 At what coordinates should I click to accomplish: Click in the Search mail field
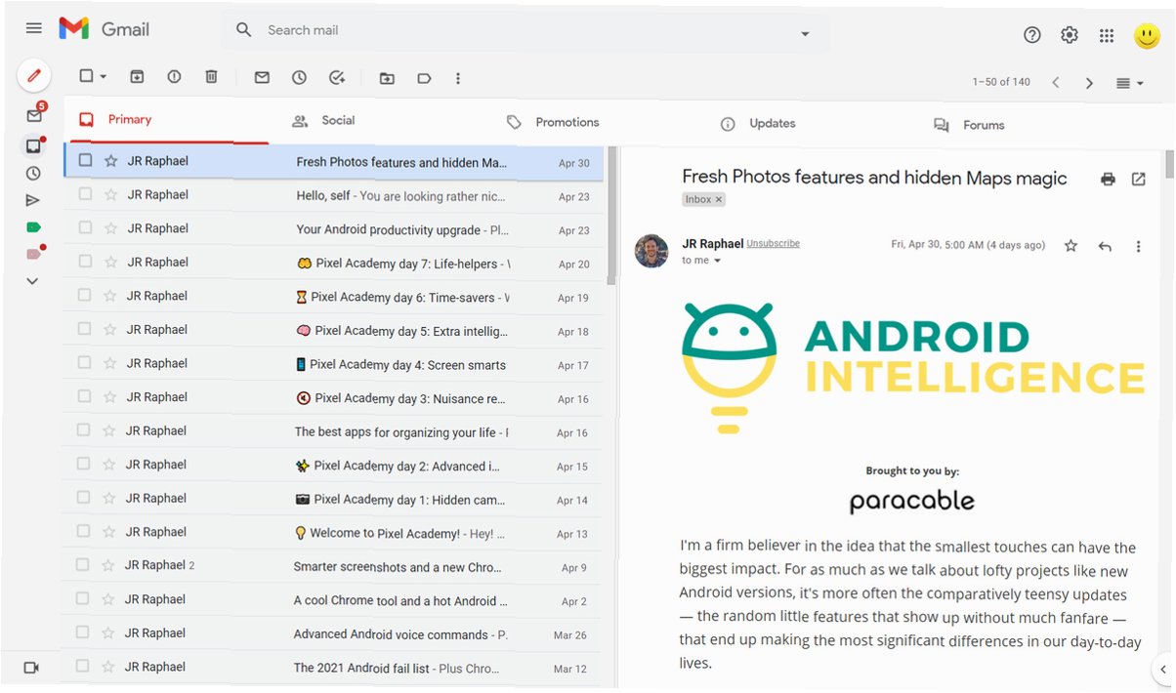527,31
